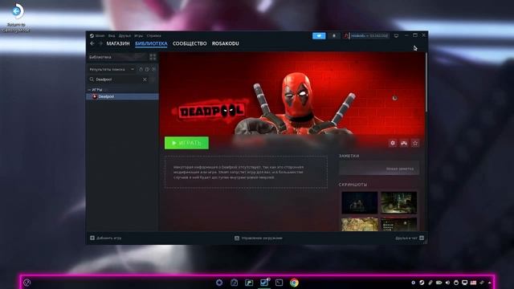Click Добавить игру at bottom left
This screenshot has width=514, height=289.
tap(105, 238)
